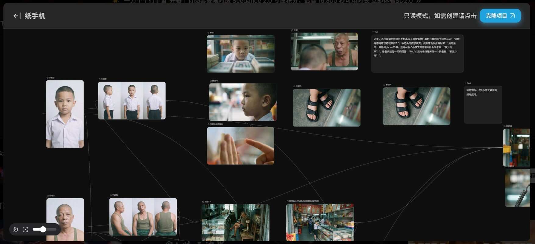
Task: Click the long dialogue Text node
Action: tap(417, 53)
